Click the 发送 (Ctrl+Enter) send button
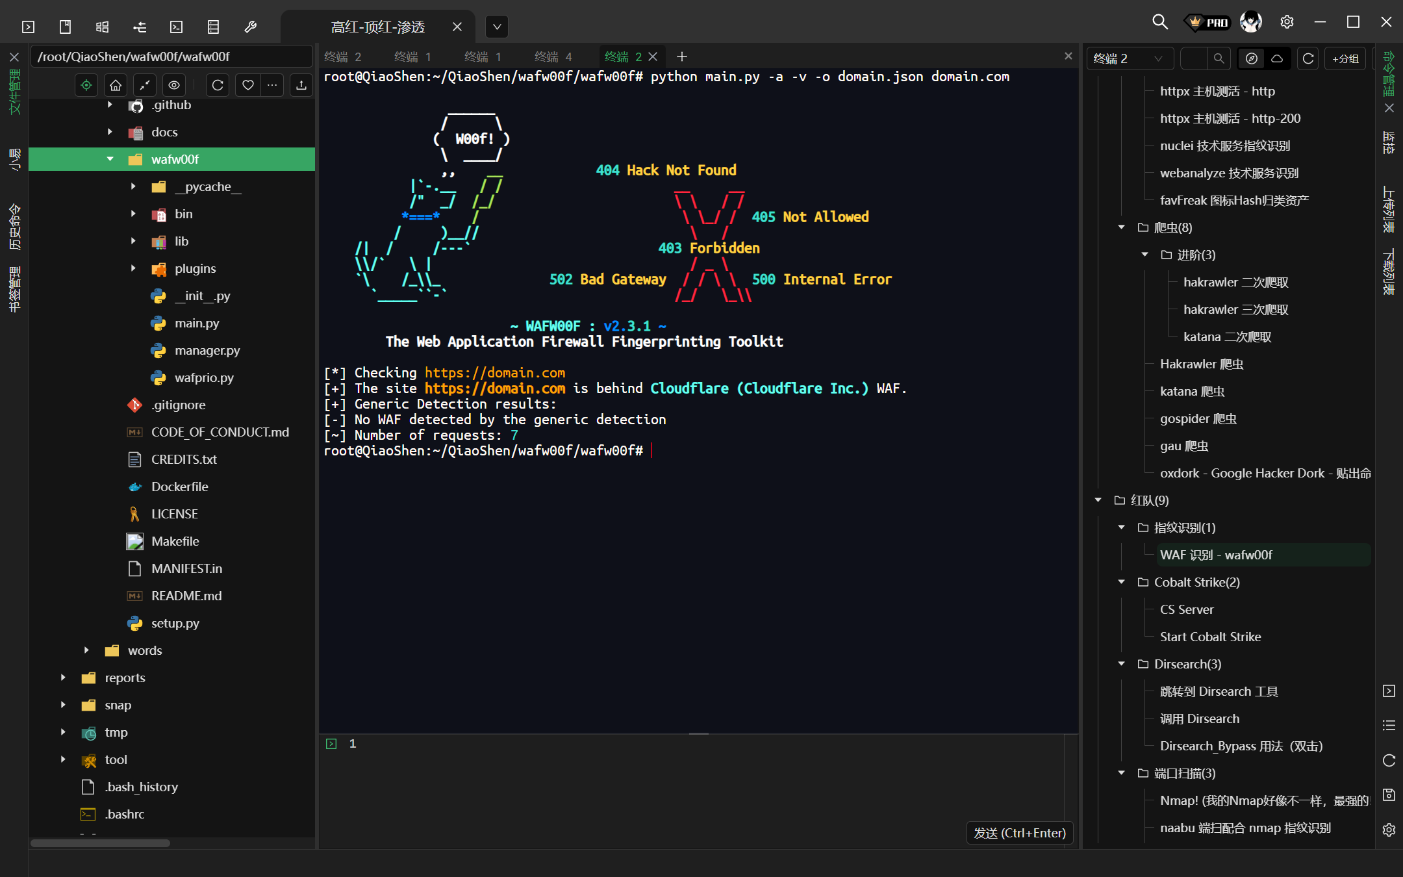 1019,833
